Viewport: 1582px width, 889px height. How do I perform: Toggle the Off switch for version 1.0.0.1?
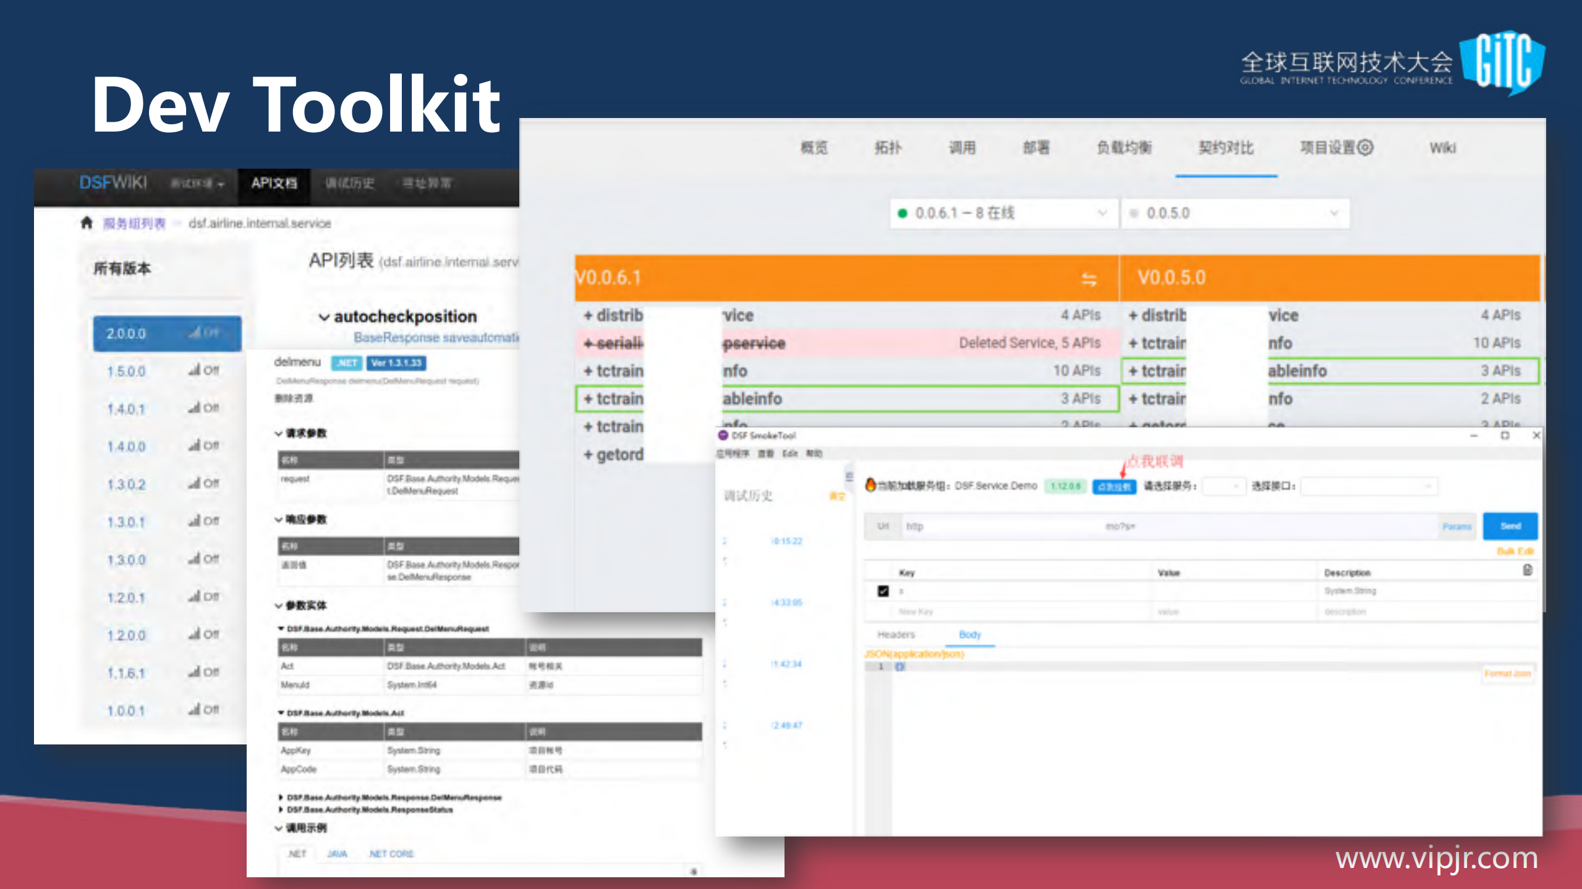pyautogui.click(x=204, y=709)
